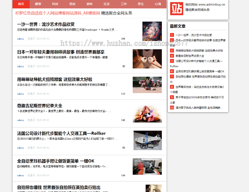Select the 心境 navigation tab

158,4
